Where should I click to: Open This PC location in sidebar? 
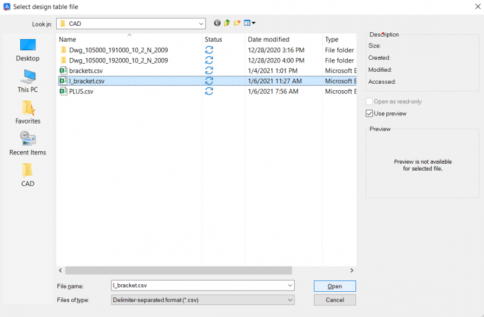[28, 81]
